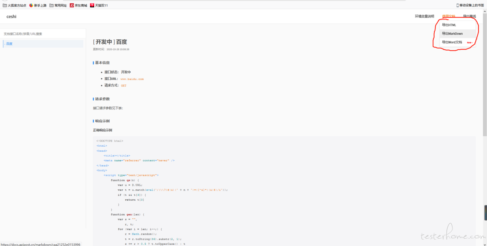The image size is (487, 246).
Task: Click the ceshi project title
Action: tap(11, 17)
